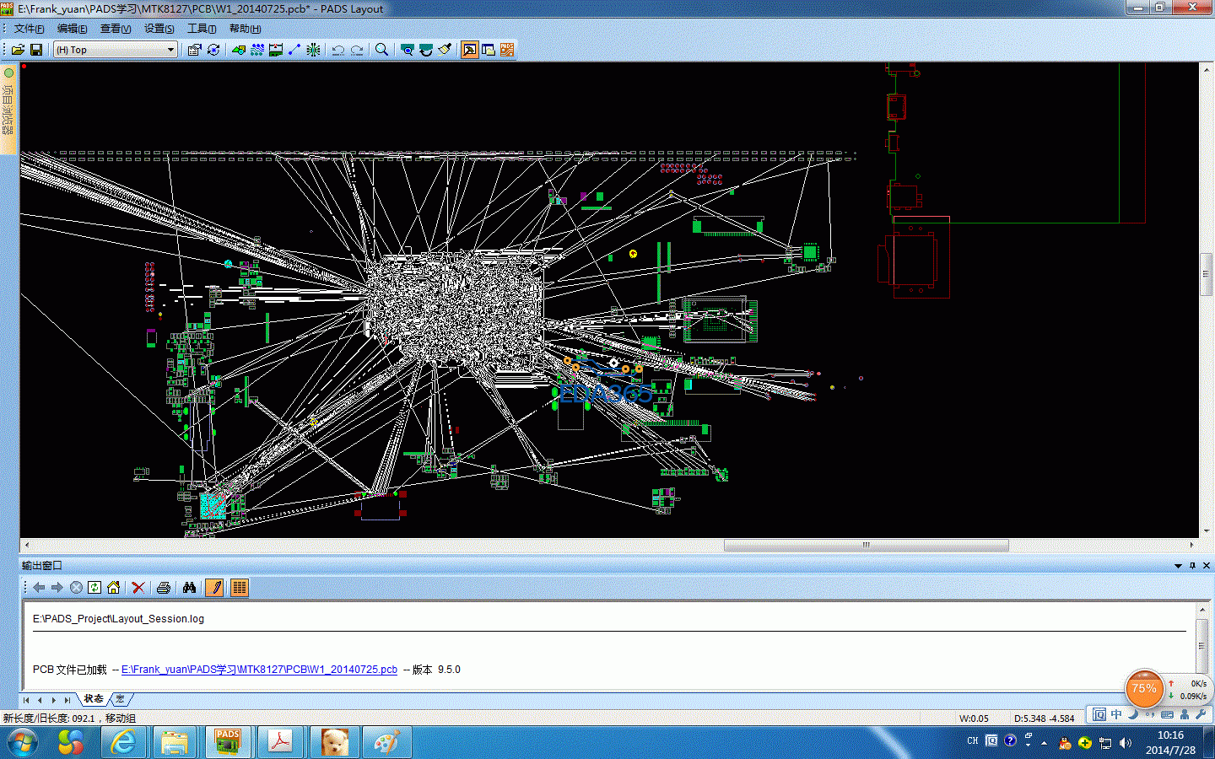The height and width of the screenshot is (759, 1215).
Task: Click the Open file icon in toolbar
Action: click(18, 50)
